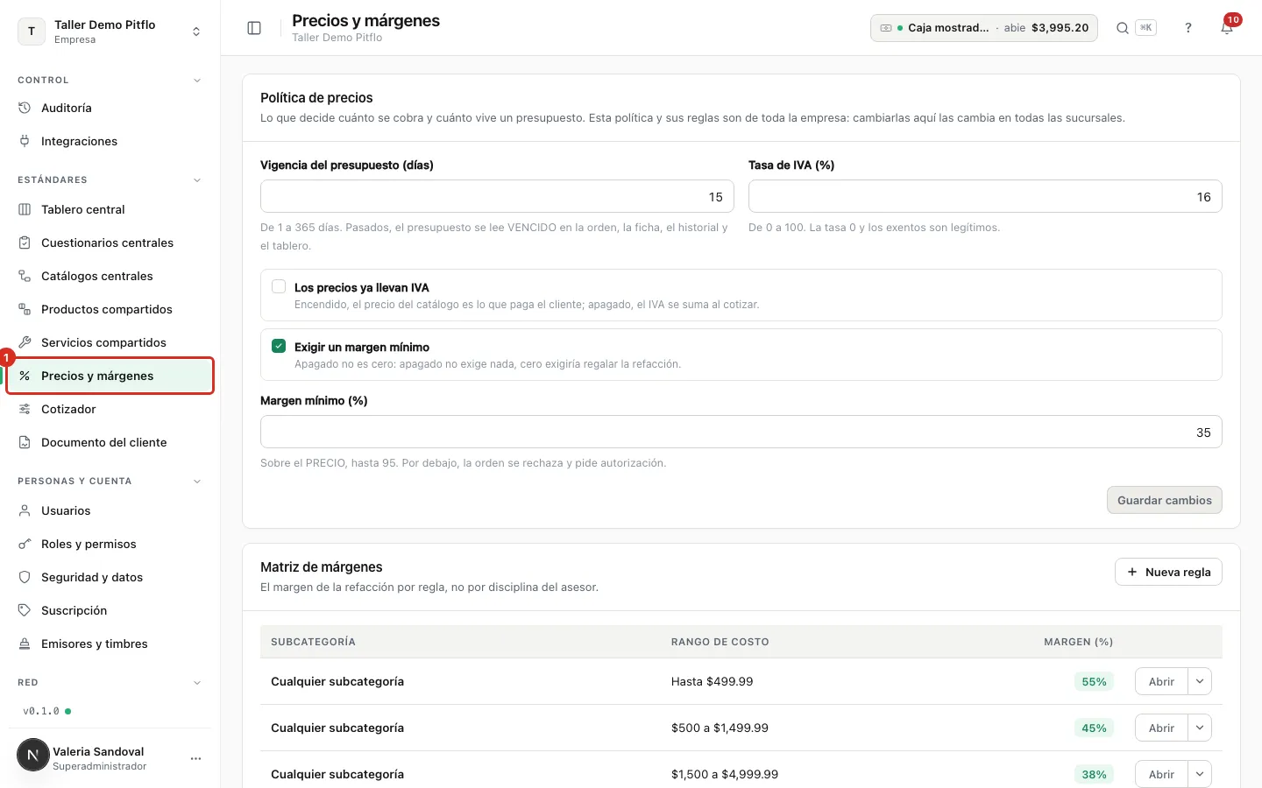This screenshot has width=1262, height=788.
Task: Click the Auditoría history icon
Action: click(x=25, y=108)
